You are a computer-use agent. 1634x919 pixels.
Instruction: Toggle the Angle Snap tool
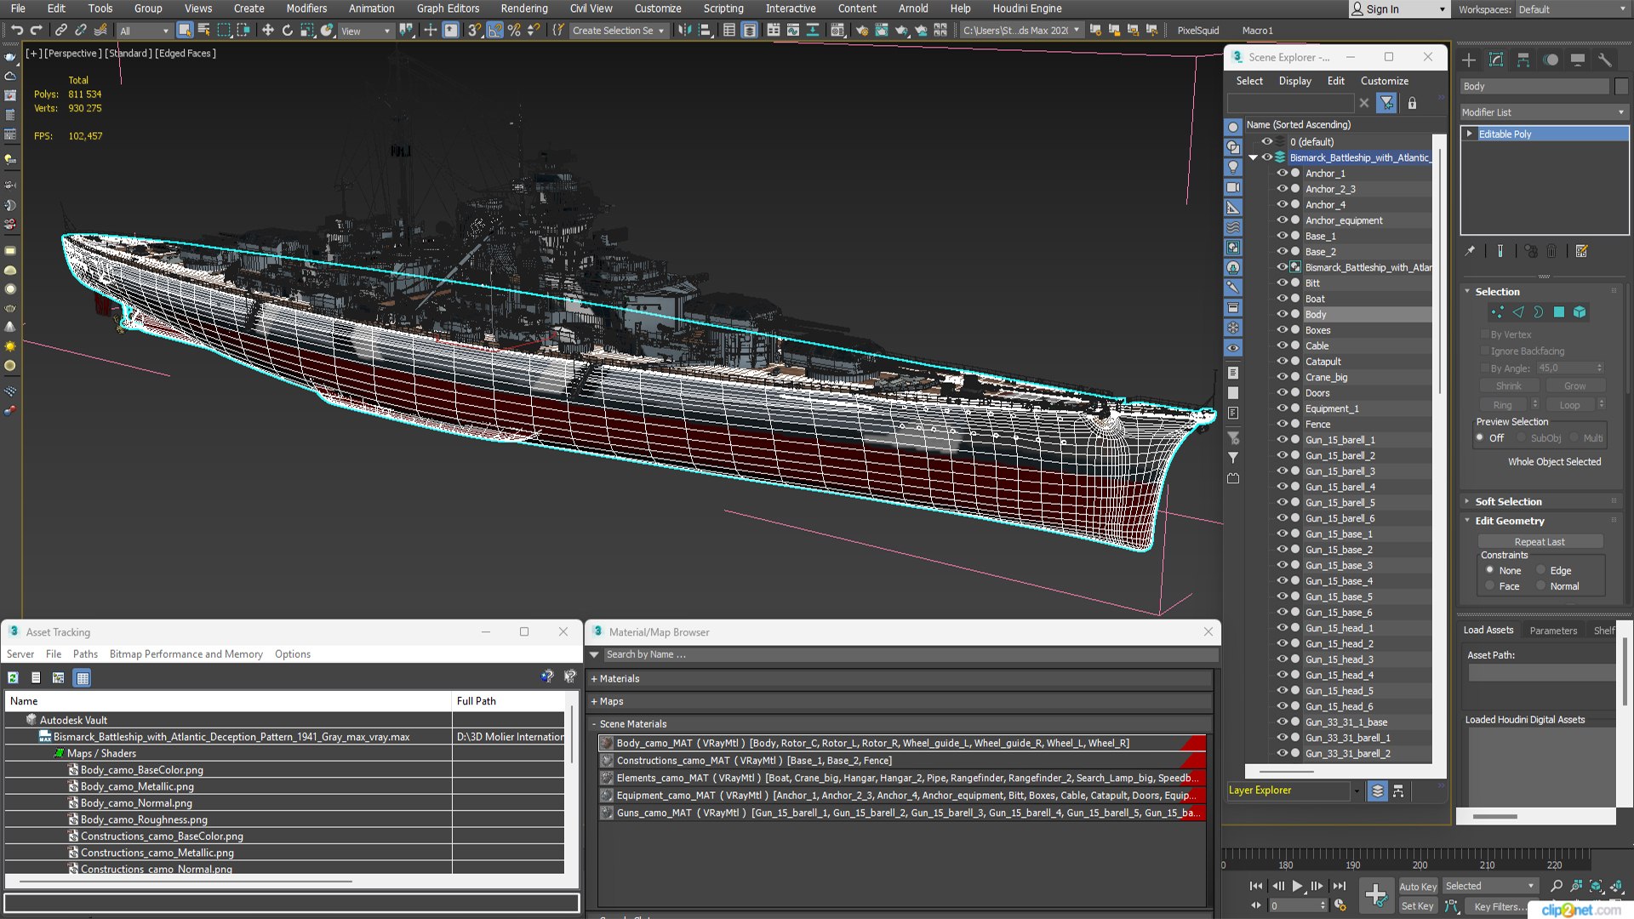(x=494, y=30)
